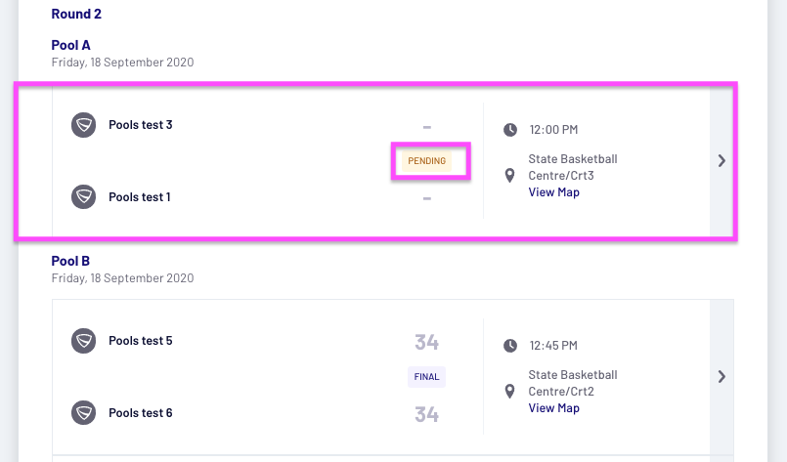This screenshot has width=787, height=462.
Task: Select Pools test 1 team name
Action: pyautogui.click(x=140, y=197)
